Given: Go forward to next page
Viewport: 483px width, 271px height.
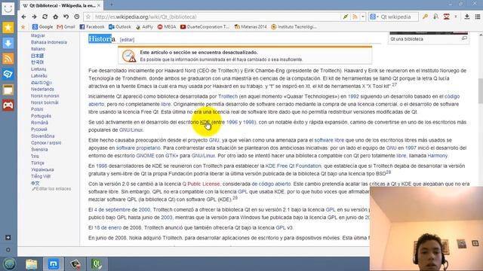Looking at the screenshot, I should [34, 17].
